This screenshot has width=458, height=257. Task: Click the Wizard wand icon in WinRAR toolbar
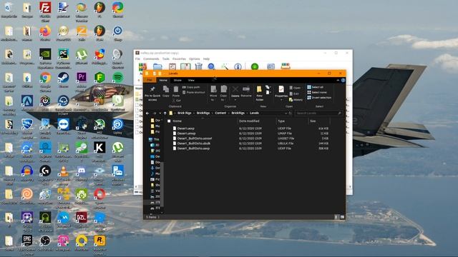click(225, 66)
